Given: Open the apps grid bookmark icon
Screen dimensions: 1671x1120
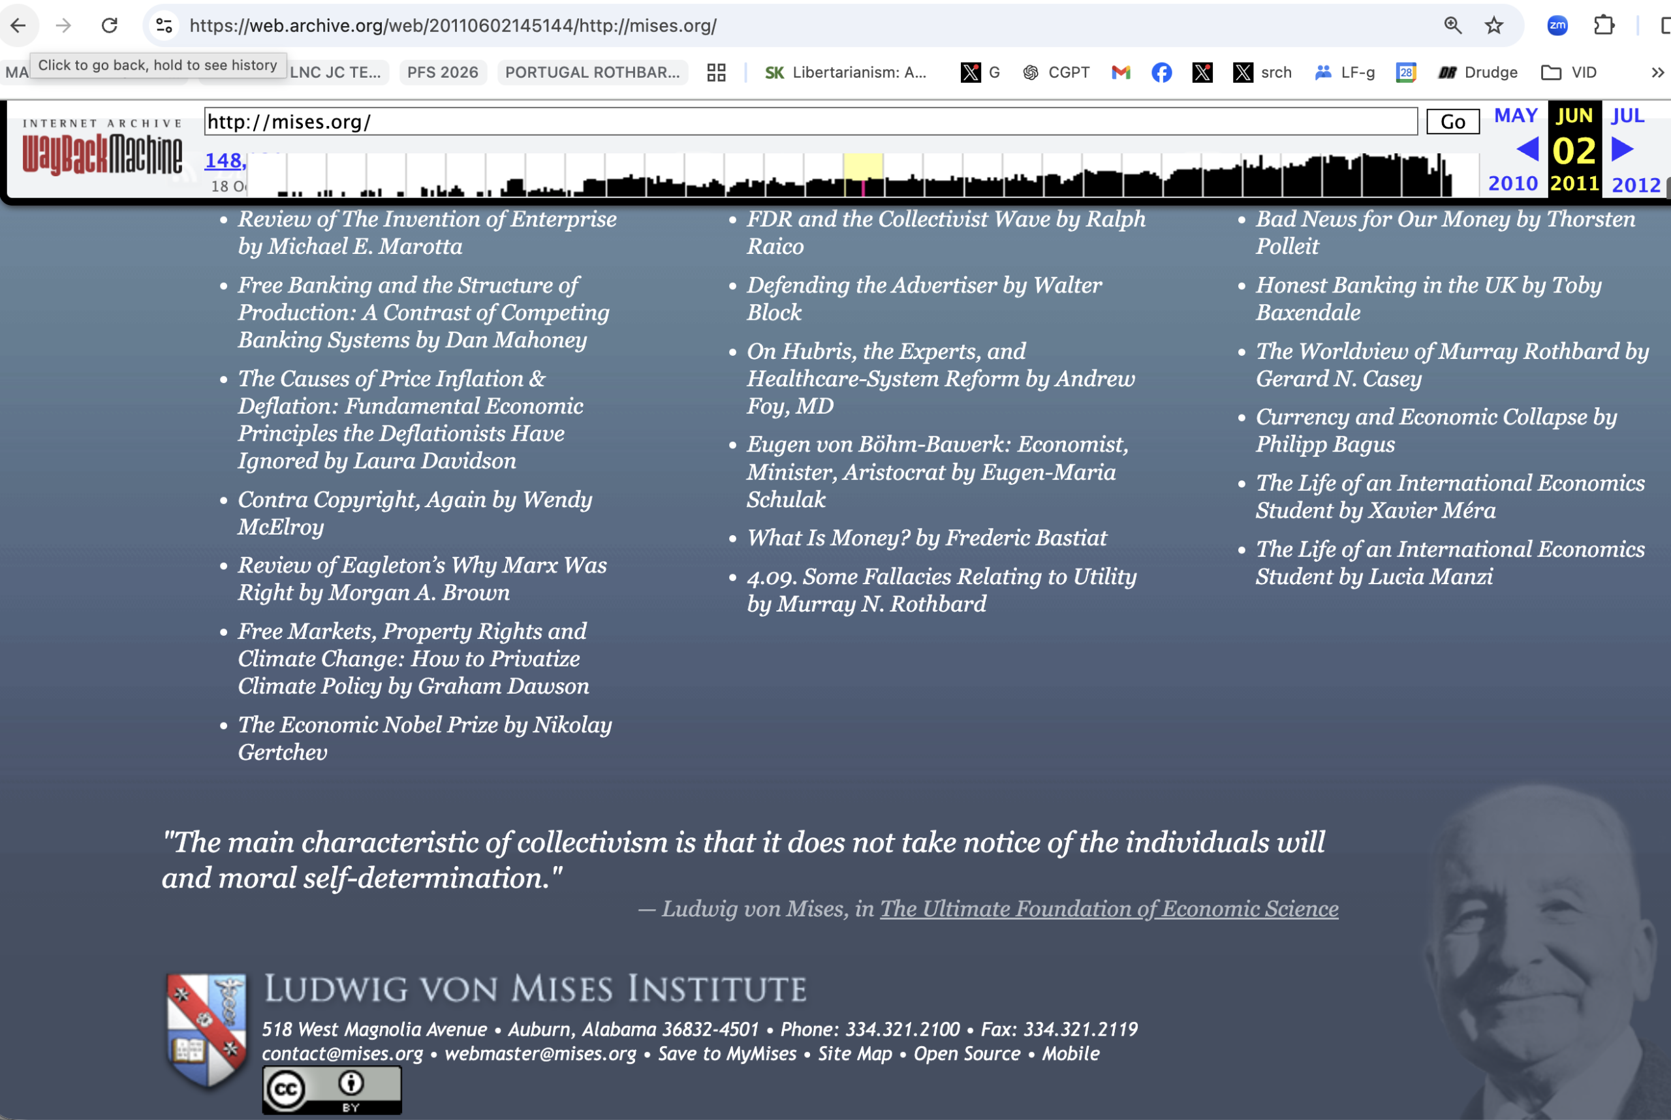Looking at the screenshot, I should pyautogui.click(x=716, y=72).
